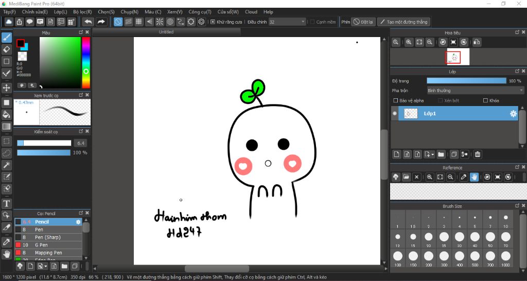Select the Bucket fill tool
The width and height of the screenshot is (527, 281).
pyautogui.click(x=7, y=114)
